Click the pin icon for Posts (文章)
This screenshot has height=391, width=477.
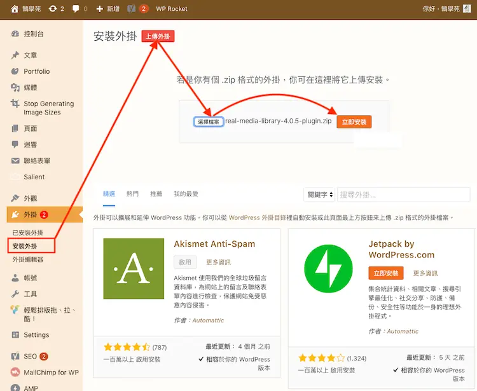click(15, 55)
